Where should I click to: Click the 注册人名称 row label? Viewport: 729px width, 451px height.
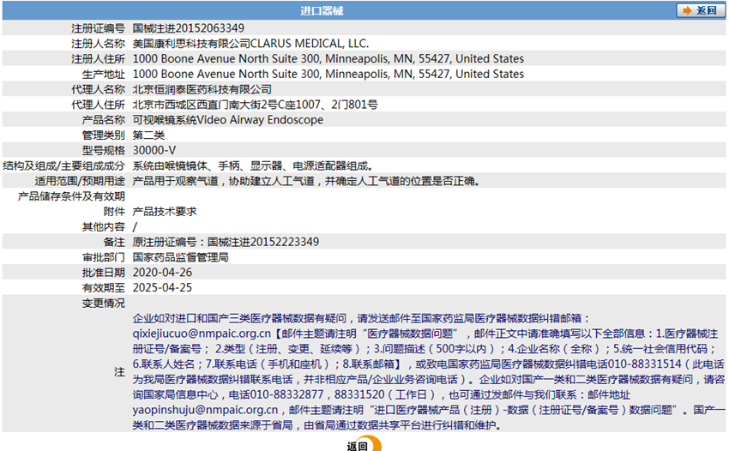click(x=98, y=44)
